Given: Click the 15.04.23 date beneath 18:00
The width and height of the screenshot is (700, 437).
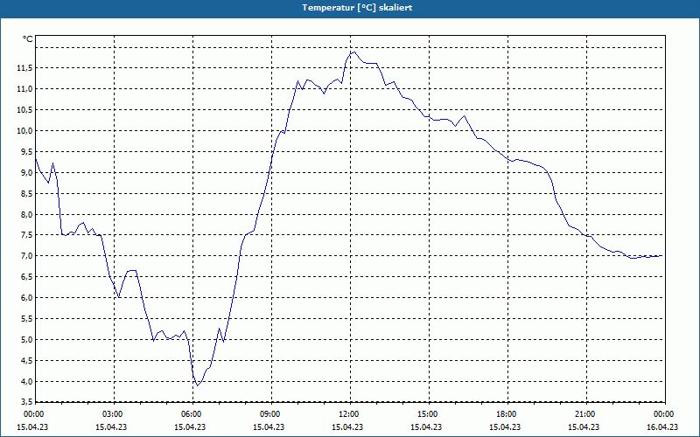Looking at the screenshot, I should (x=505, y=427).
